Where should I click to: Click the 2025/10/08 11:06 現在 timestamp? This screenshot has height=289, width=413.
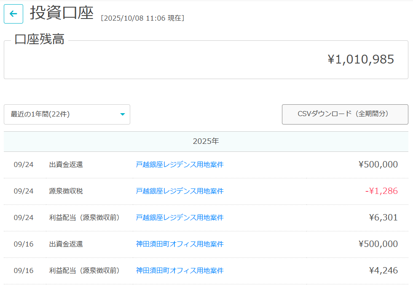[142, 18]
